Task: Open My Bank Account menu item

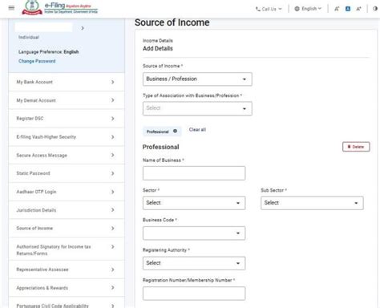Action: [67, 82]
